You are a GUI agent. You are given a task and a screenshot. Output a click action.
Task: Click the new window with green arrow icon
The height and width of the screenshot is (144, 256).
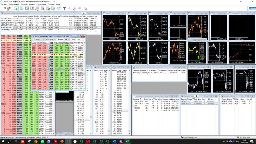tap(16, 8)
